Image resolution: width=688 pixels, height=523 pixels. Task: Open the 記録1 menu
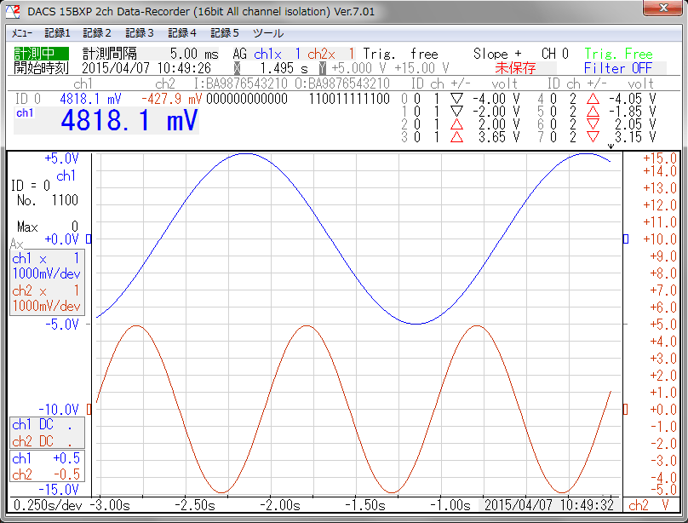[57, 33]
